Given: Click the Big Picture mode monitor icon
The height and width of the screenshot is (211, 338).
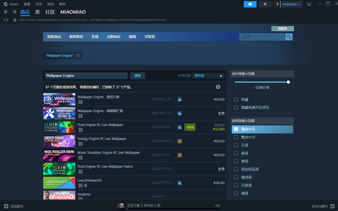Looking at the screenshot, I should pos(309,4).
